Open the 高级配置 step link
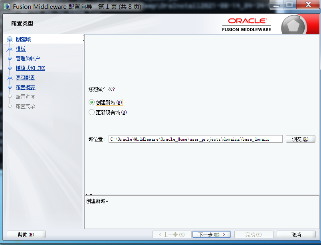The width and height of the screenshot is (321, 245). click(26, 78)
